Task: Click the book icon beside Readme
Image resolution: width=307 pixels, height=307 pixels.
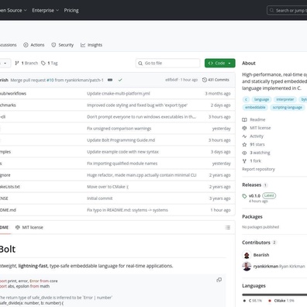Action: point(244,119)
